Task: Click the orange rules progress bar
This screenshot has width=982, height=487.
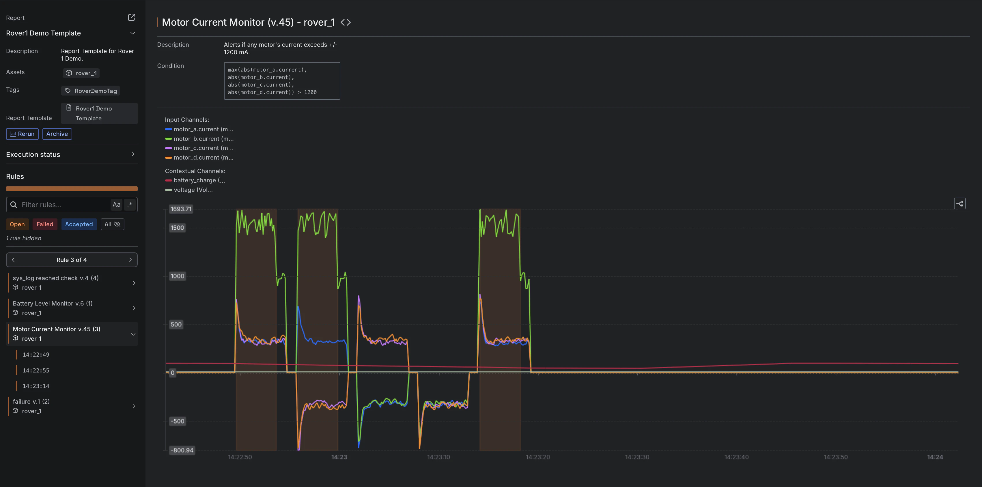Action: point(72,189)
